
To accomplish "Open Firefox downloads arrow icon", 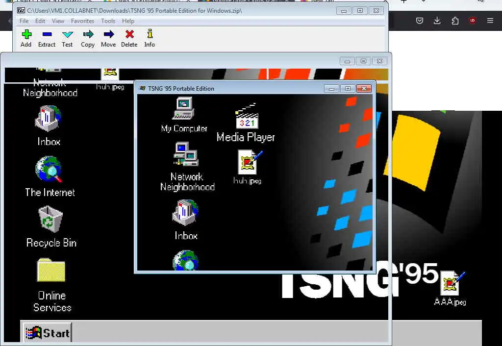I will 437,21.
